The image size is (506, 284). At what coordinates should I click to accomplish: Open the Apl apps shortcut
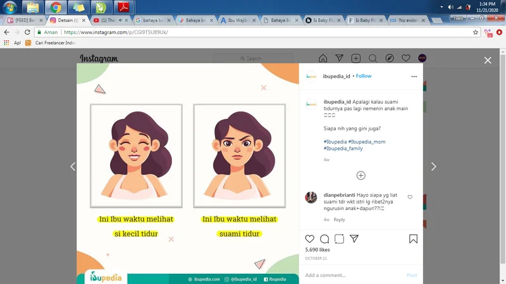coord(12,42)
